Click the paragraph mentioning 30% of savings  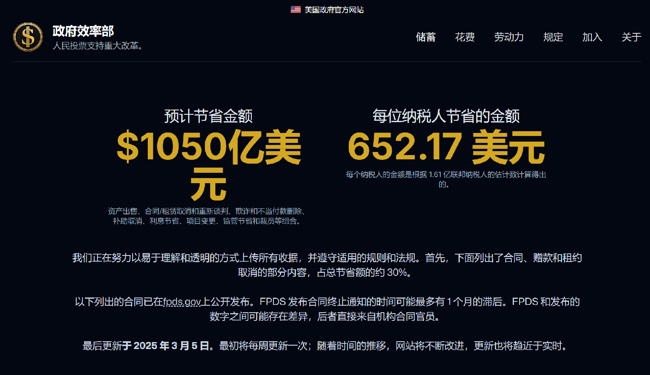[327, 265]
